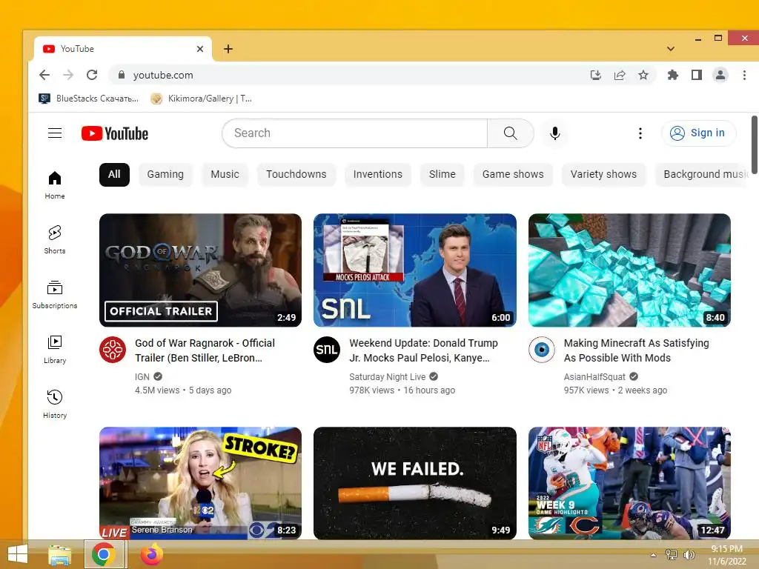Bookmark this page with the star icon
Image resolution: width=759 pixels, height=569 pixels.
point(643,75)
